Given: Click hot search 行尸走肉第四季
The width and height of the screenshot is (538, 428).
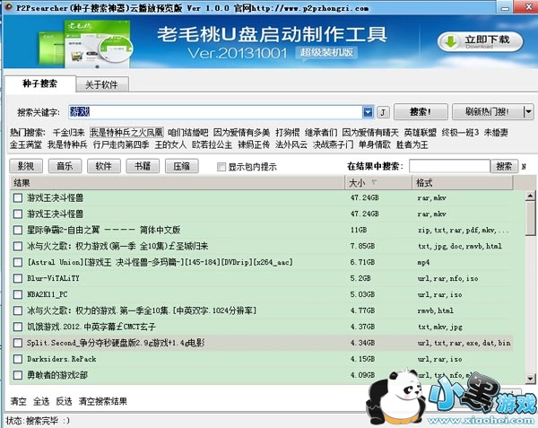Looking at the screenshot, I should (x=121, y=144).
